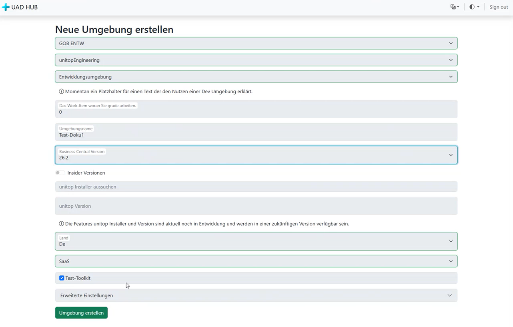Open the theme contrast switcher
Image resolution: width=513 pixels, height=327 pixels.
pos(474,7)
